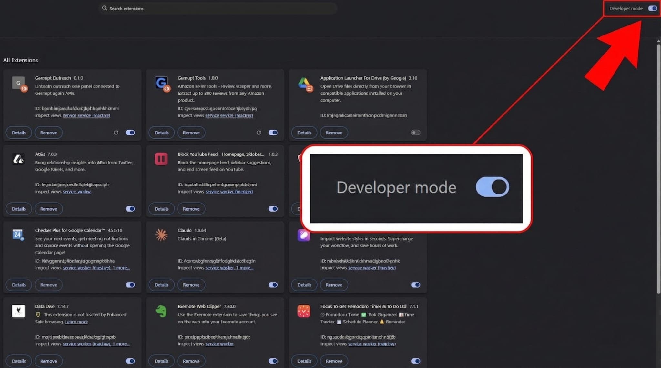Remove Checker Plus for Google Calendar
Image resolution: width=661 pixels, height=368 pixels.
click(48, 285)
